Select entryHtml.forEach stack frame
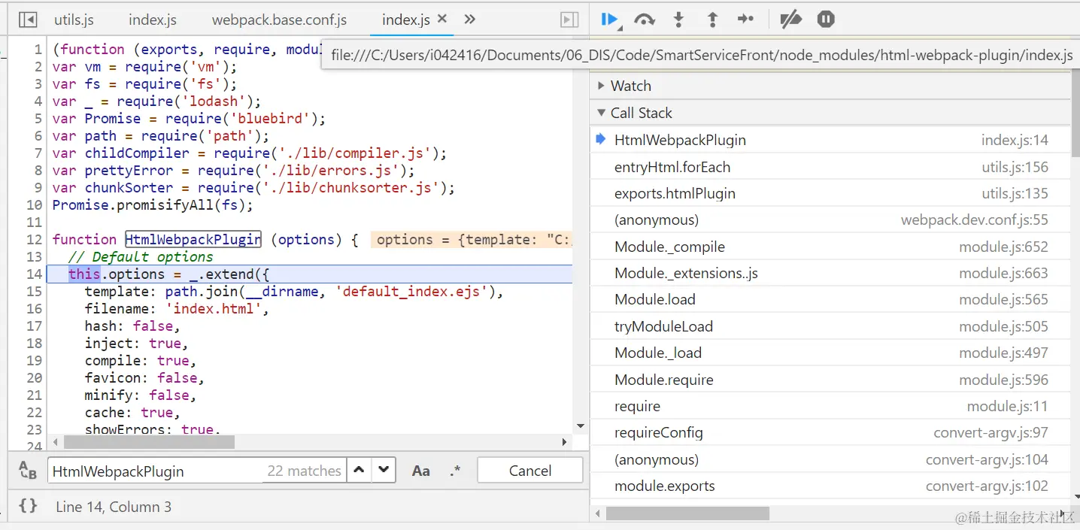This screenshot has height=530, width=1080. point(830,167)
